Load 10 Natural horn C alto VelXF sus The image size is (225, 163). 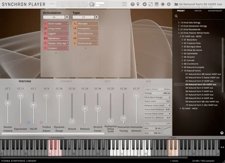coord(201,105)
